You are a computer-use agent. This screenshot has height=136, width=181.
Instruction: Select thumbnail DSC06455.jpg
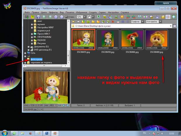pos(83,39)
